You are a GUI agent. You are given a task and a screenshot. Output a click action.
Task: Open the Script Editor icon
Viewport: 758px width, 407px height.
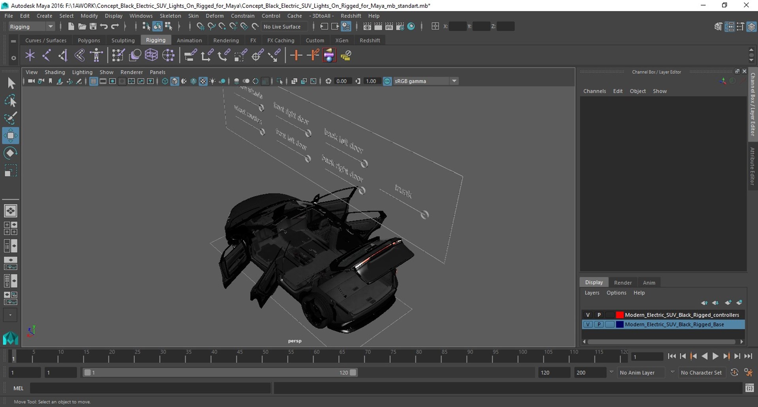[x=749, y=388]
